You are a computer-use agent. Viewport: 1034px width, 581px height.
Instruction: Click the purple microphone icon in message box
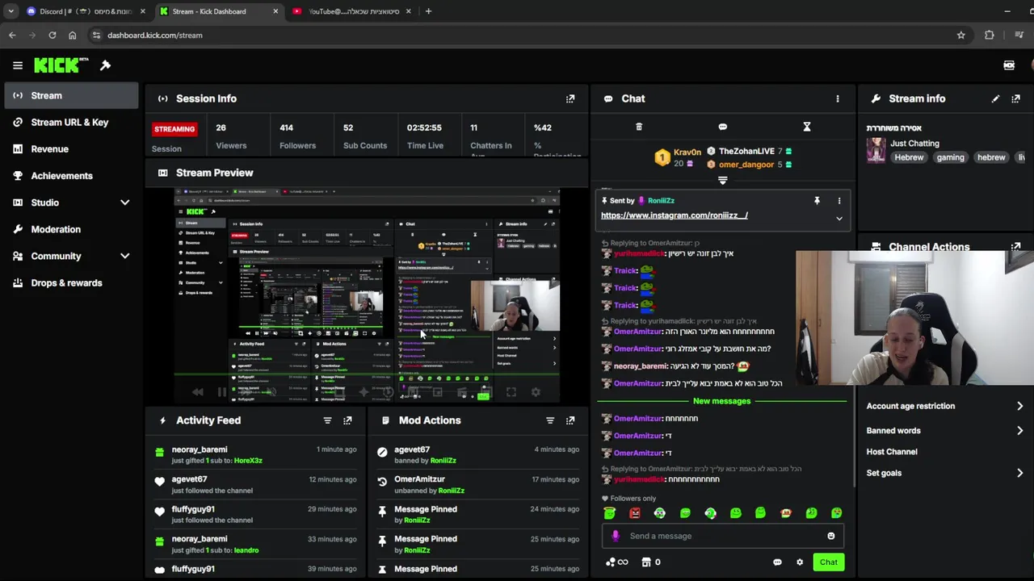[616, 536]
